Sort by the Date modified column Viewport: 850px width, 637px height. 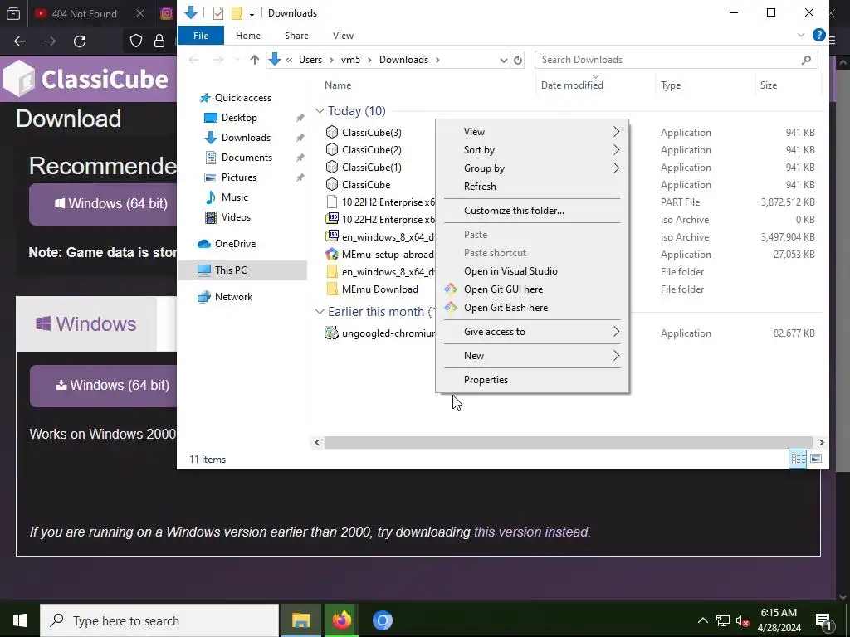572,85
